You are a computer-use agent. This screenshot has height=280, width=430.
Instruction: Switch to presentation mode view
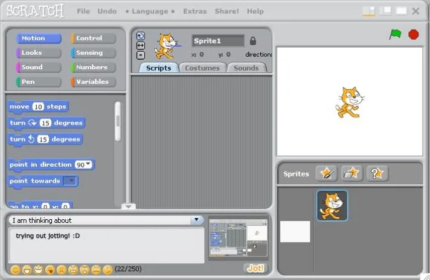[401, 11]
